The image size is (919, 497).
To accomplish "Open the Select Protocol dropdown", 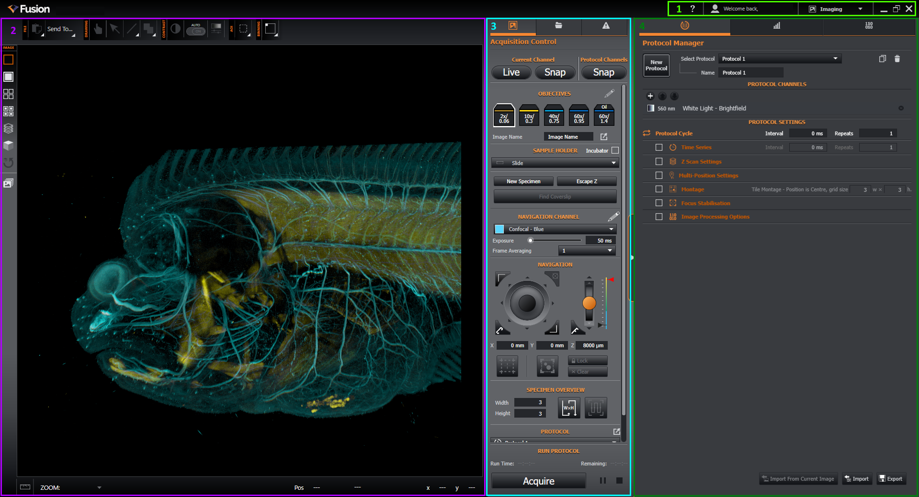I will pos(779,59).
